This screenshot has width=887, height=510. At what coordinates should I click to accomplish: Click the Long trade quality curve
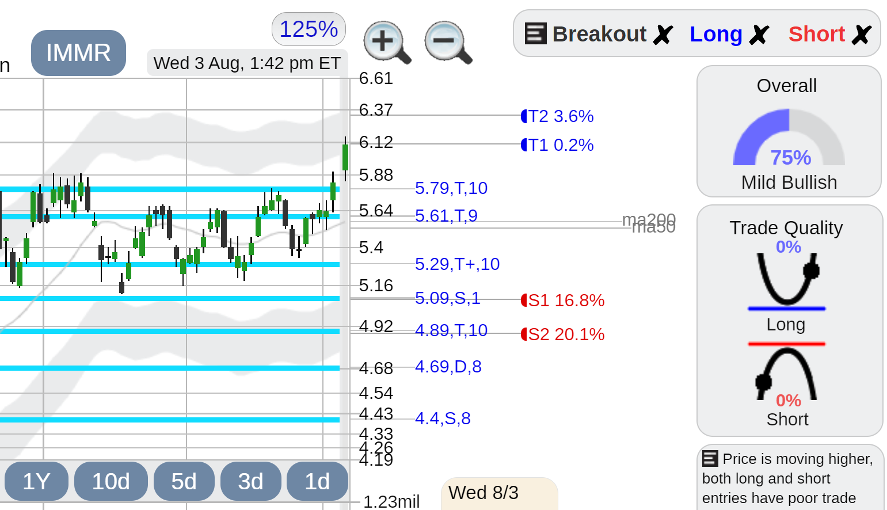pyautogui.click(x=787, y=279)
